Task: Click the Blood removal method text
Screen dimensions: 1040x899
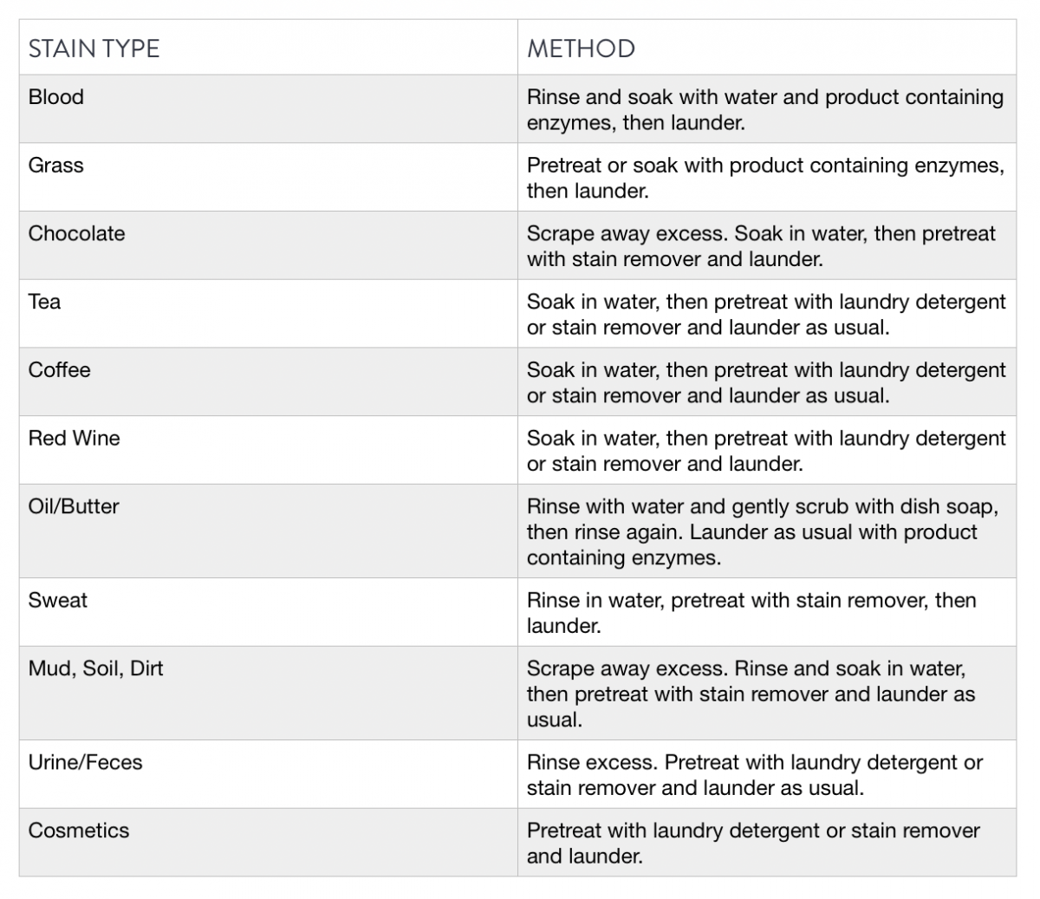Action: coord(764,110)
